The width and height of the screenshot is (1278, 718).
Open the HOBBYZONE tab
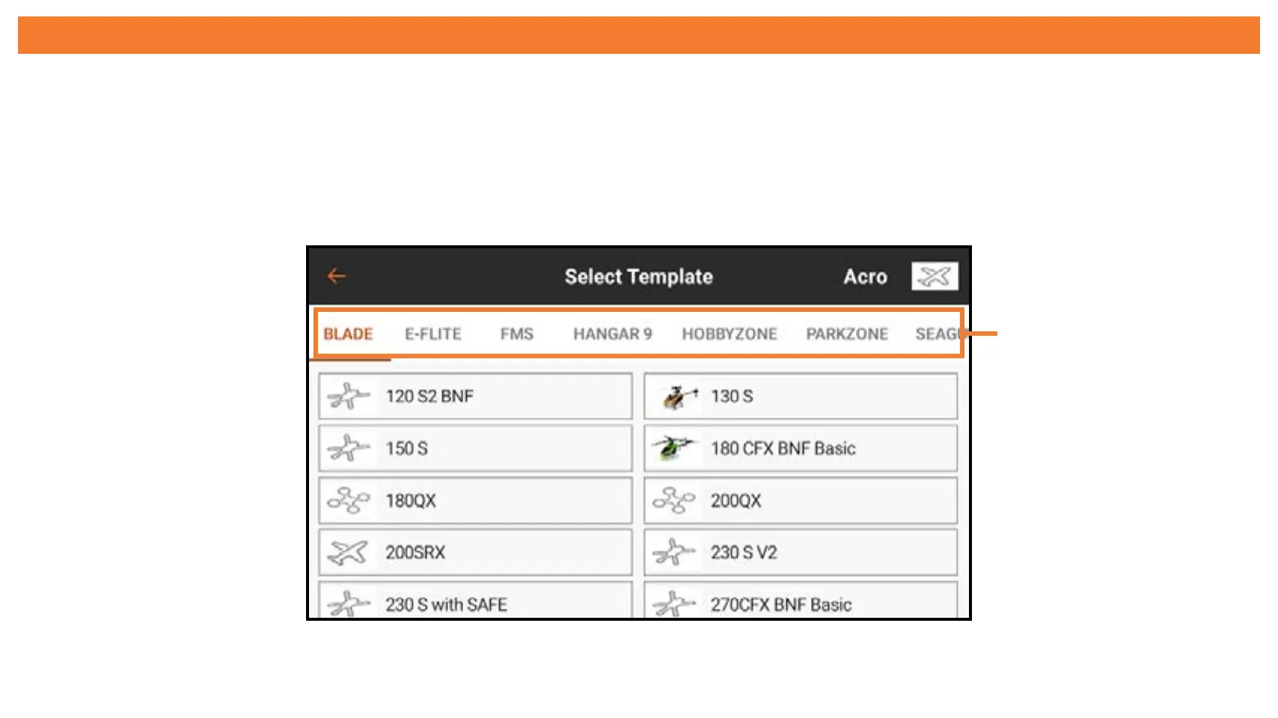(x=730, y=334)
